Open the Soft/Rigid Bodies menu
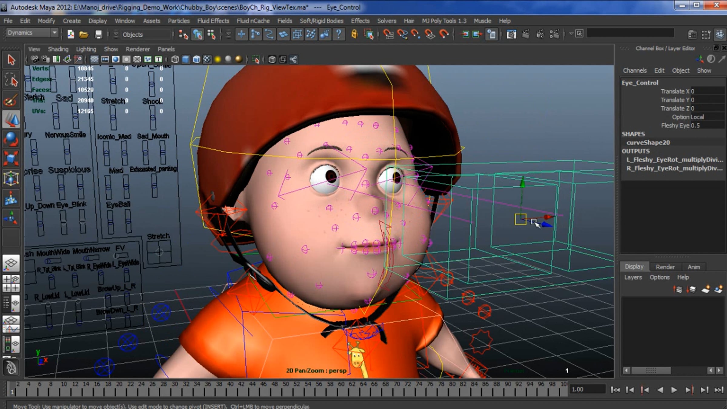 pos(321,21)
